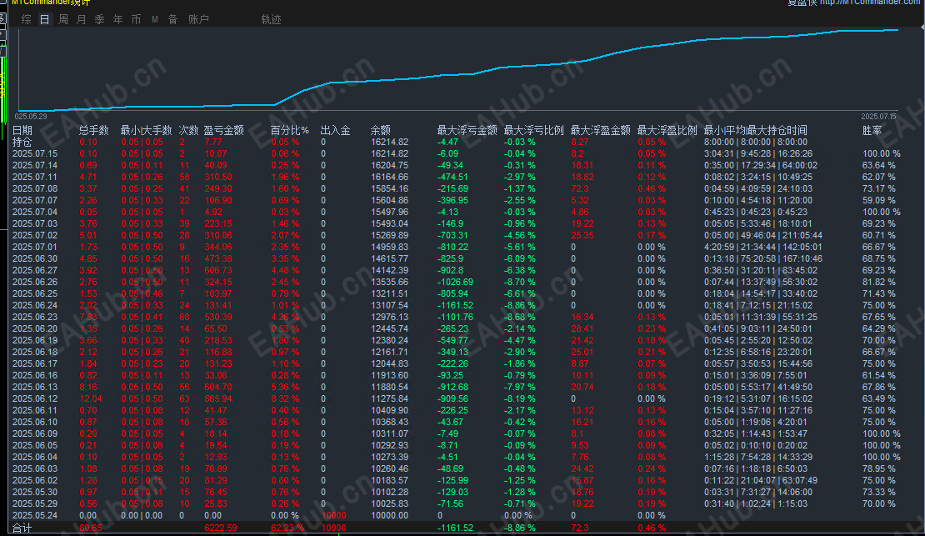The height and width of the screenshot is (536, 925).
Task: Click win rate 81.82 %
Action: [879, 282]
